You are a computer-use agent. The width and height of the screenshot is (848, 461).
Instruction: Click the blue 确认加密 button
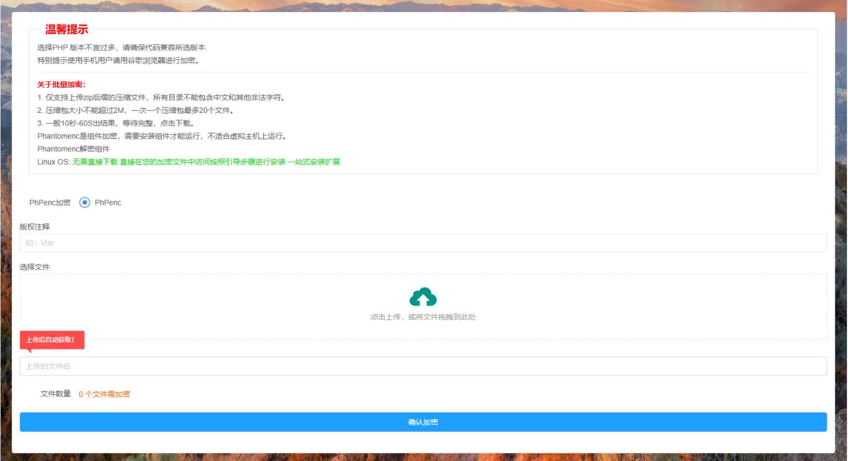(423, 422)
